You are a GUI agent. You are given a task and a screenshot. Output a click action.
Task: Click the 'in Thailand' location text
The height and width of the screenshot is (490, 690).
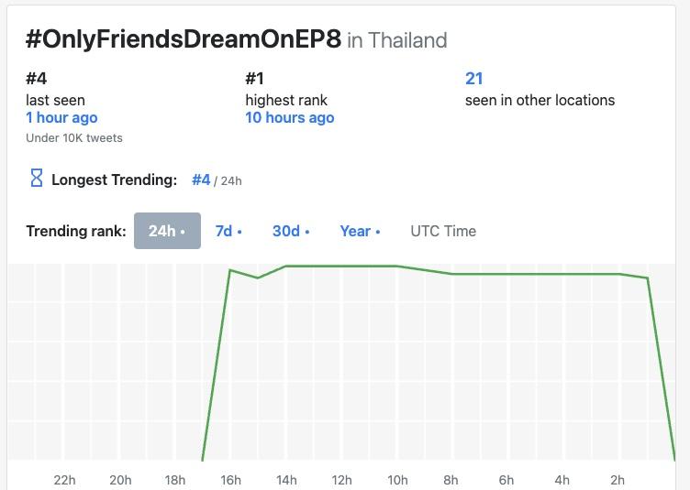pyautogui.click(x=397, y=41)
